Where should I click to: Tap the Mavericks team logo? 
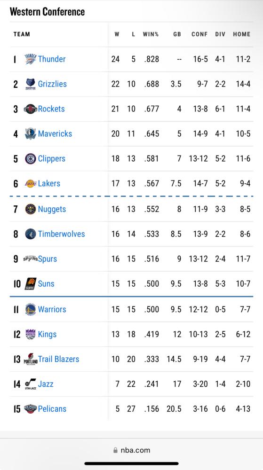click(31, 133)
